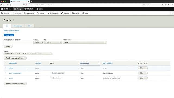Click the tracking protection shield icon

coord(24,5)
